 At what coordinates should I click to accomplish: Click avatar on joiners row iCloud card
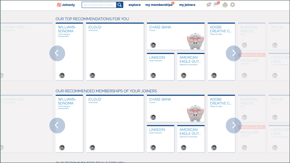[92, 148]
